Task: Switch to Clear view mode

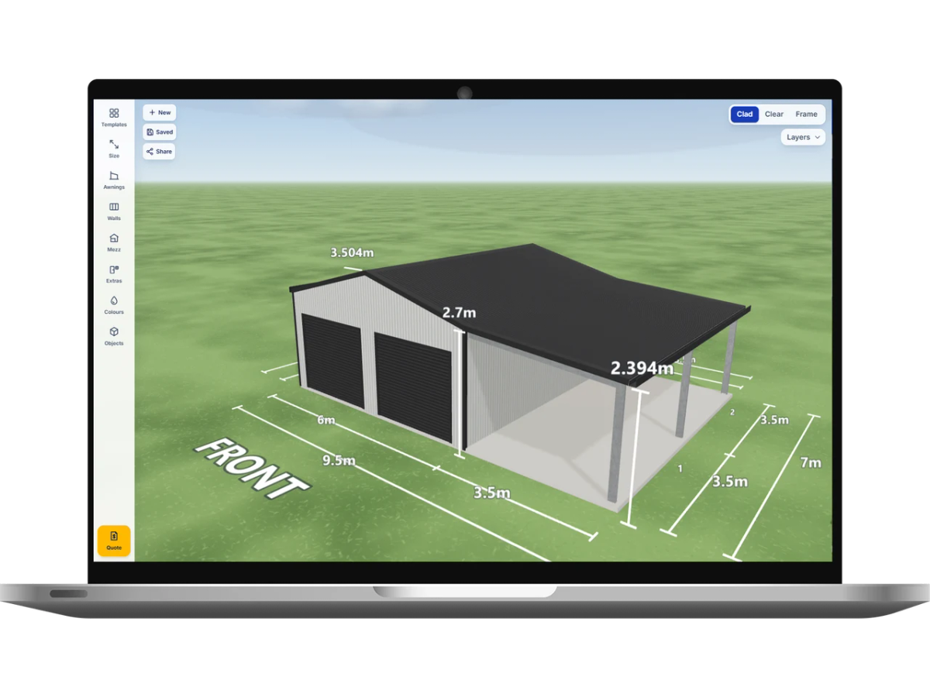Action: tap(774, 114)
